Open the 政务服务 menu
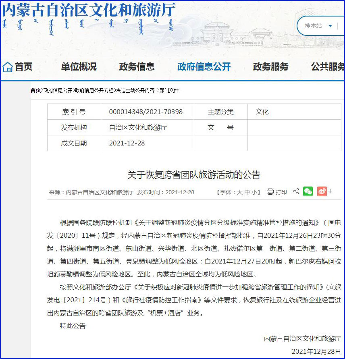The height and width of the screenshot is (359, 345). click(270, 67)
